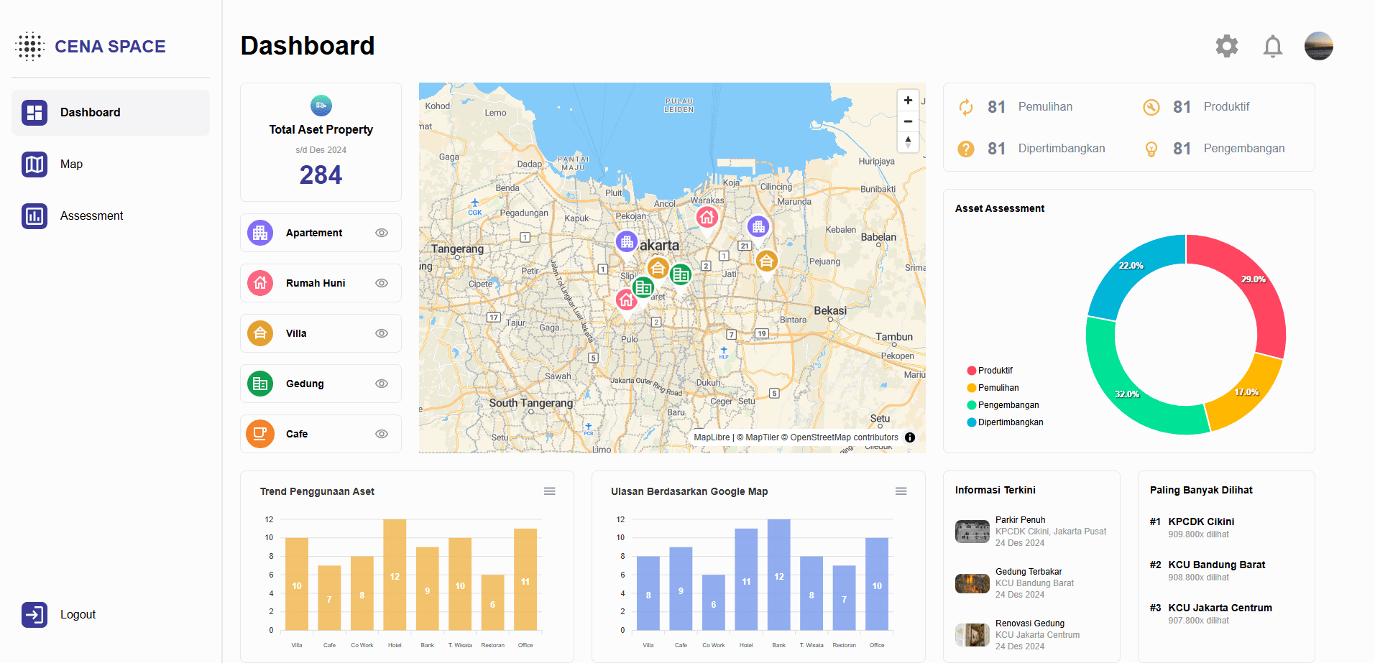Zoom in on the map
1375x663 pixels.
click(908, 101)
